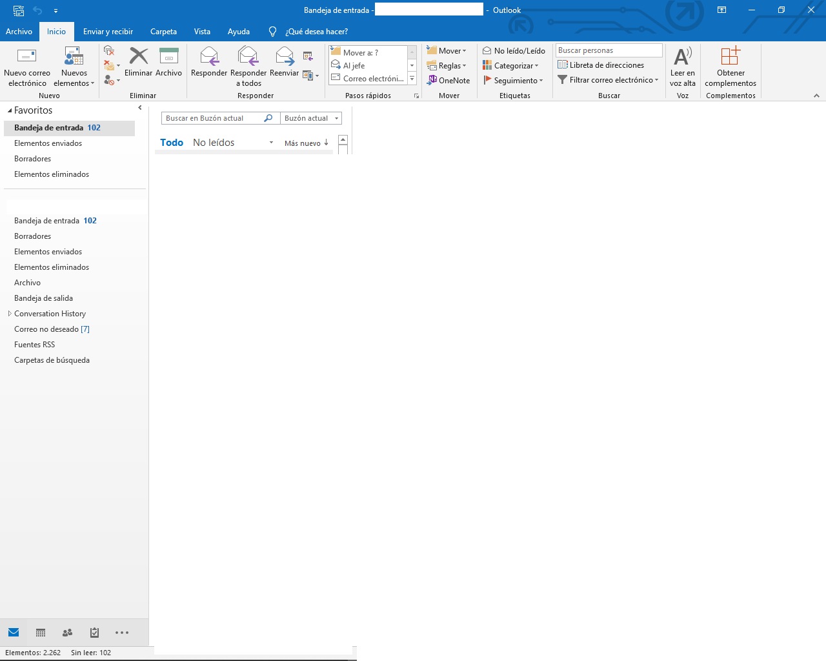Select 'Correo electróni...' quick step
The width and height of the screenshot is (826, 661).
tap(368, 78)
